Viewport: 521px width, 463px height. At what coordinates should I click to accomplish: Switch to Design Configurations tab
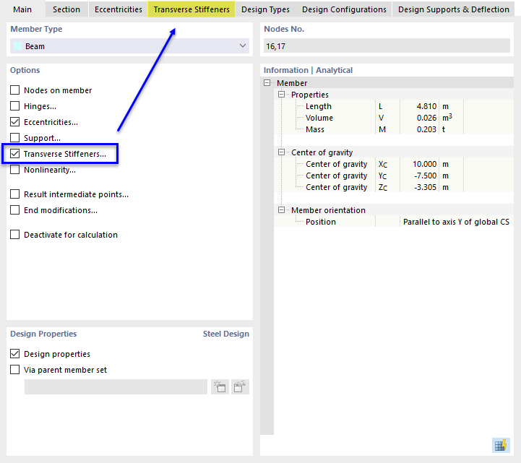344,9
